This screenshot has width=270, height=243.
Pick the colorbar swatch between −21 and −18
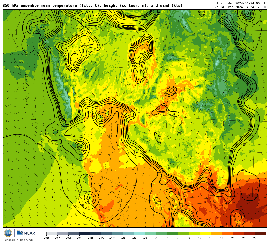pyautogui.click(x=85, y=233)
